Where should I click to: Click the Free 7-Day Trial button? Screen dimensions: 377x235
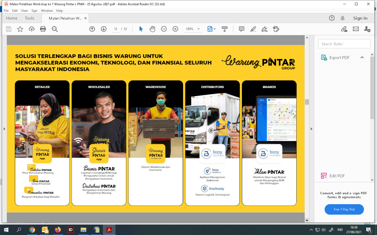pyautogui.click(x=344, y=209)
